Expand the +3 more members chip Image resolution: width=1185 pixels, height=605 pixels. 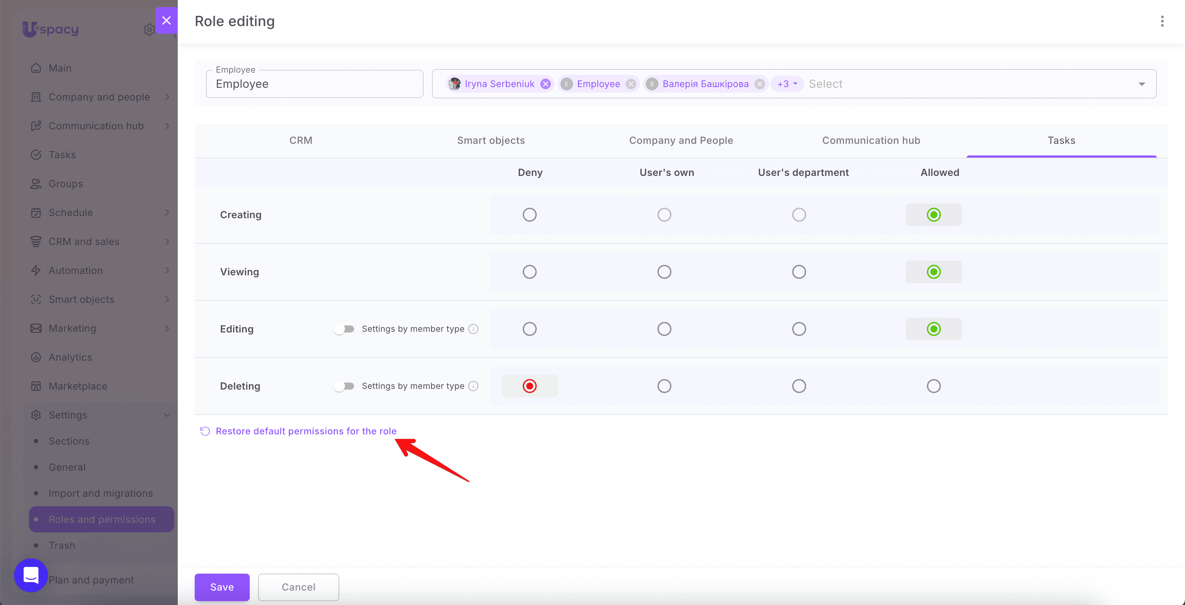(x=787, y=84)
